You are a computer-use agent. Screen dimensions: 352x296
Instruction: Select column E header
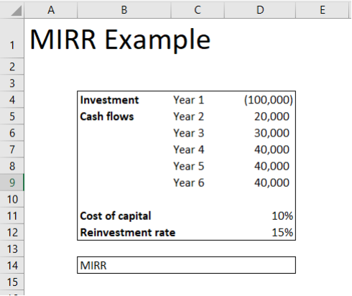[323, 10]
